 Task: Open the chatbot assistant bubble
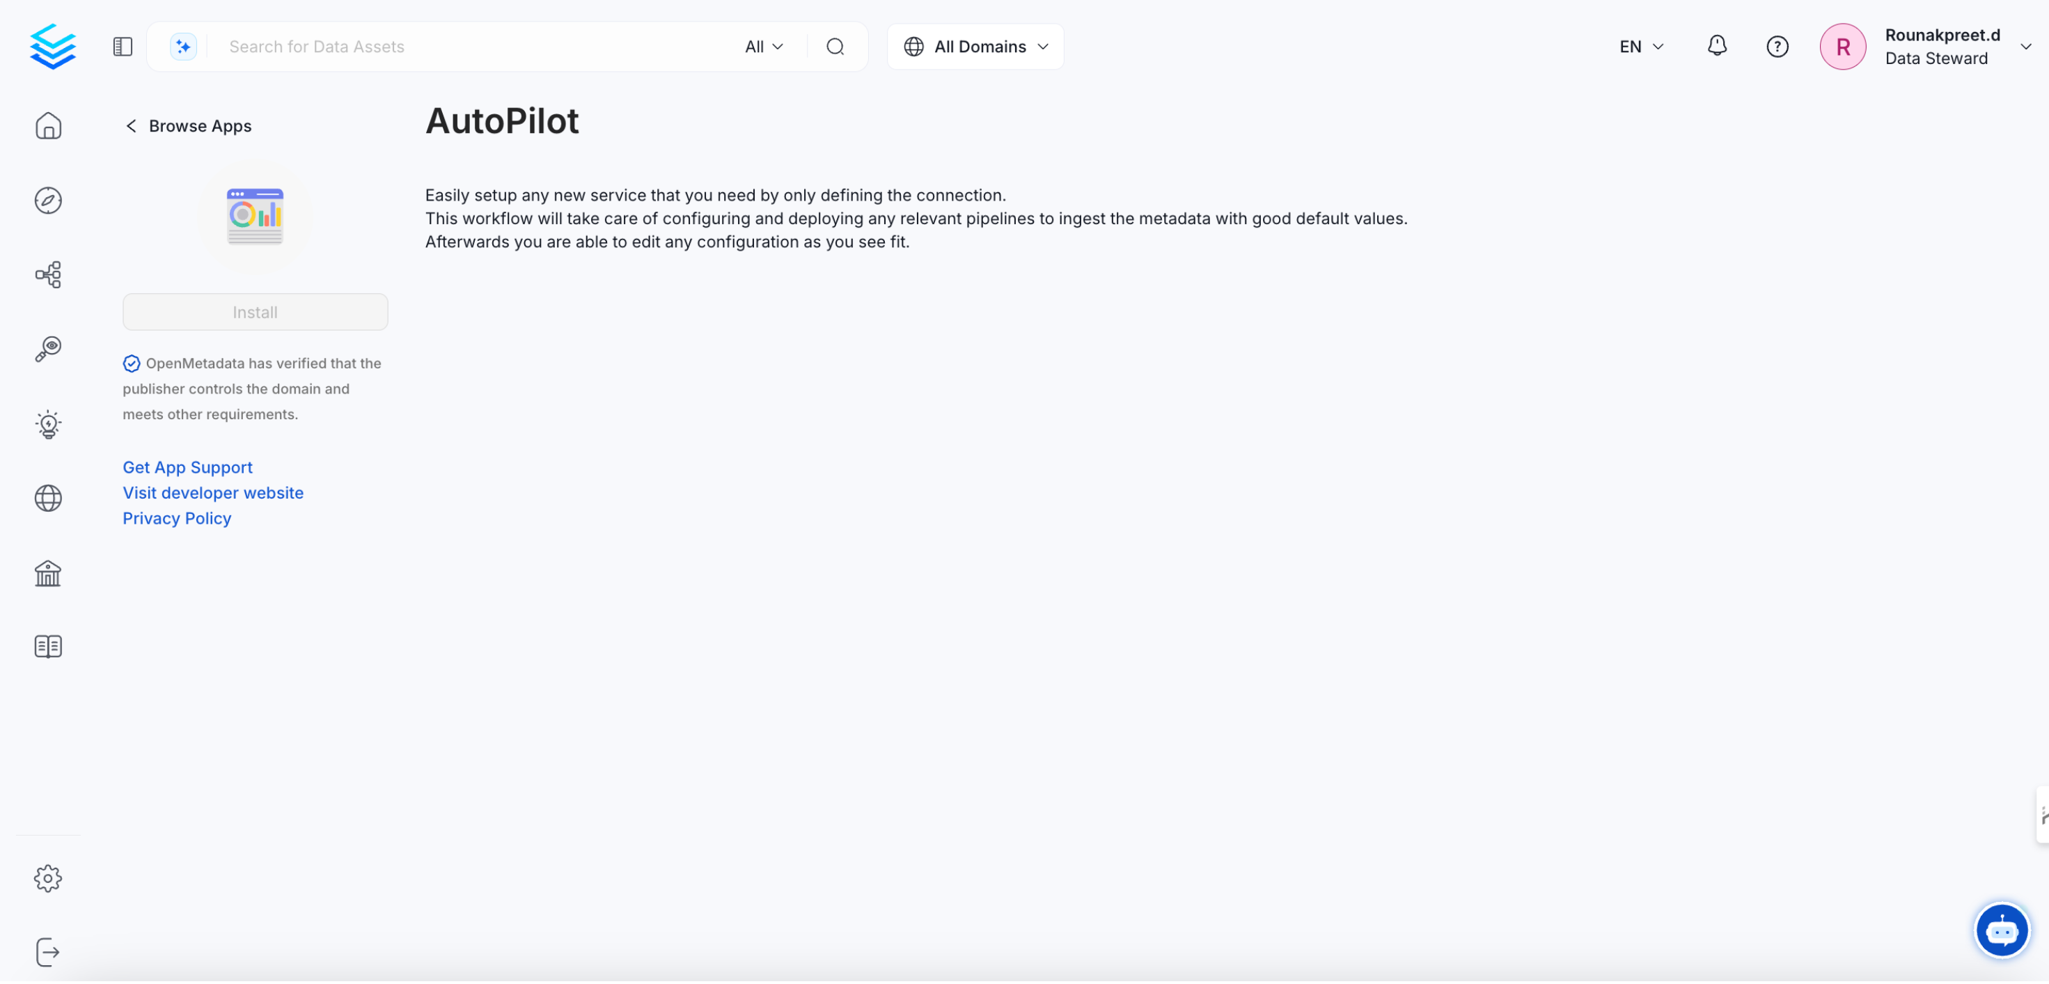click(2002, 930)
